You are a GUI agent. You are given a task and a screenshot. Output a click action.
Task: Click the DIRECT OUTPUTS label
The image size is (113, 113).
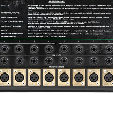point(10,13)
